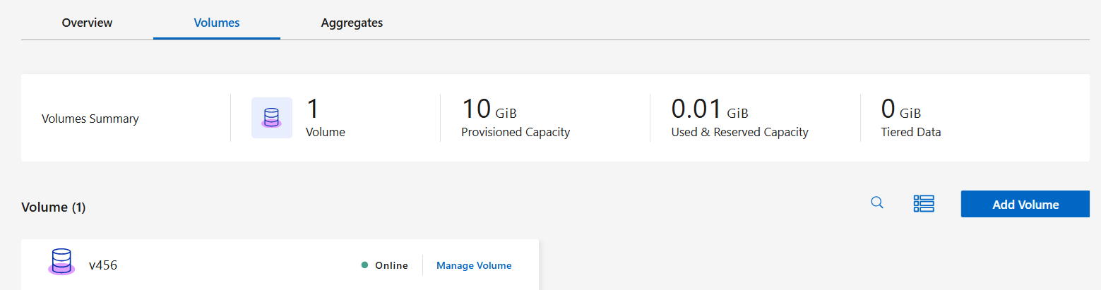Screen dimensions: 1101x290
Task: Click the 0.01 GiB Used & Reserved value
Action: 709,110
